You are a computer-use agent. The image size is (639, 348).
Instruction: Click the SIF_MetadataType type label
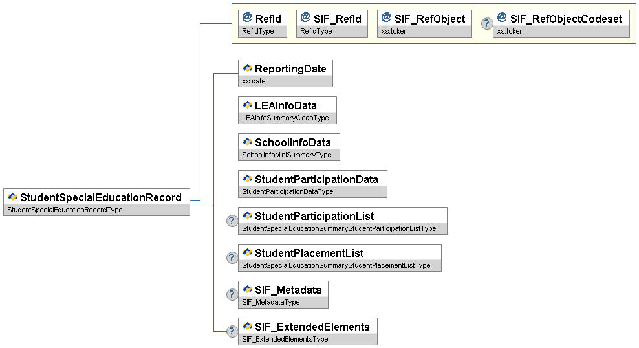tap(271, 302)
